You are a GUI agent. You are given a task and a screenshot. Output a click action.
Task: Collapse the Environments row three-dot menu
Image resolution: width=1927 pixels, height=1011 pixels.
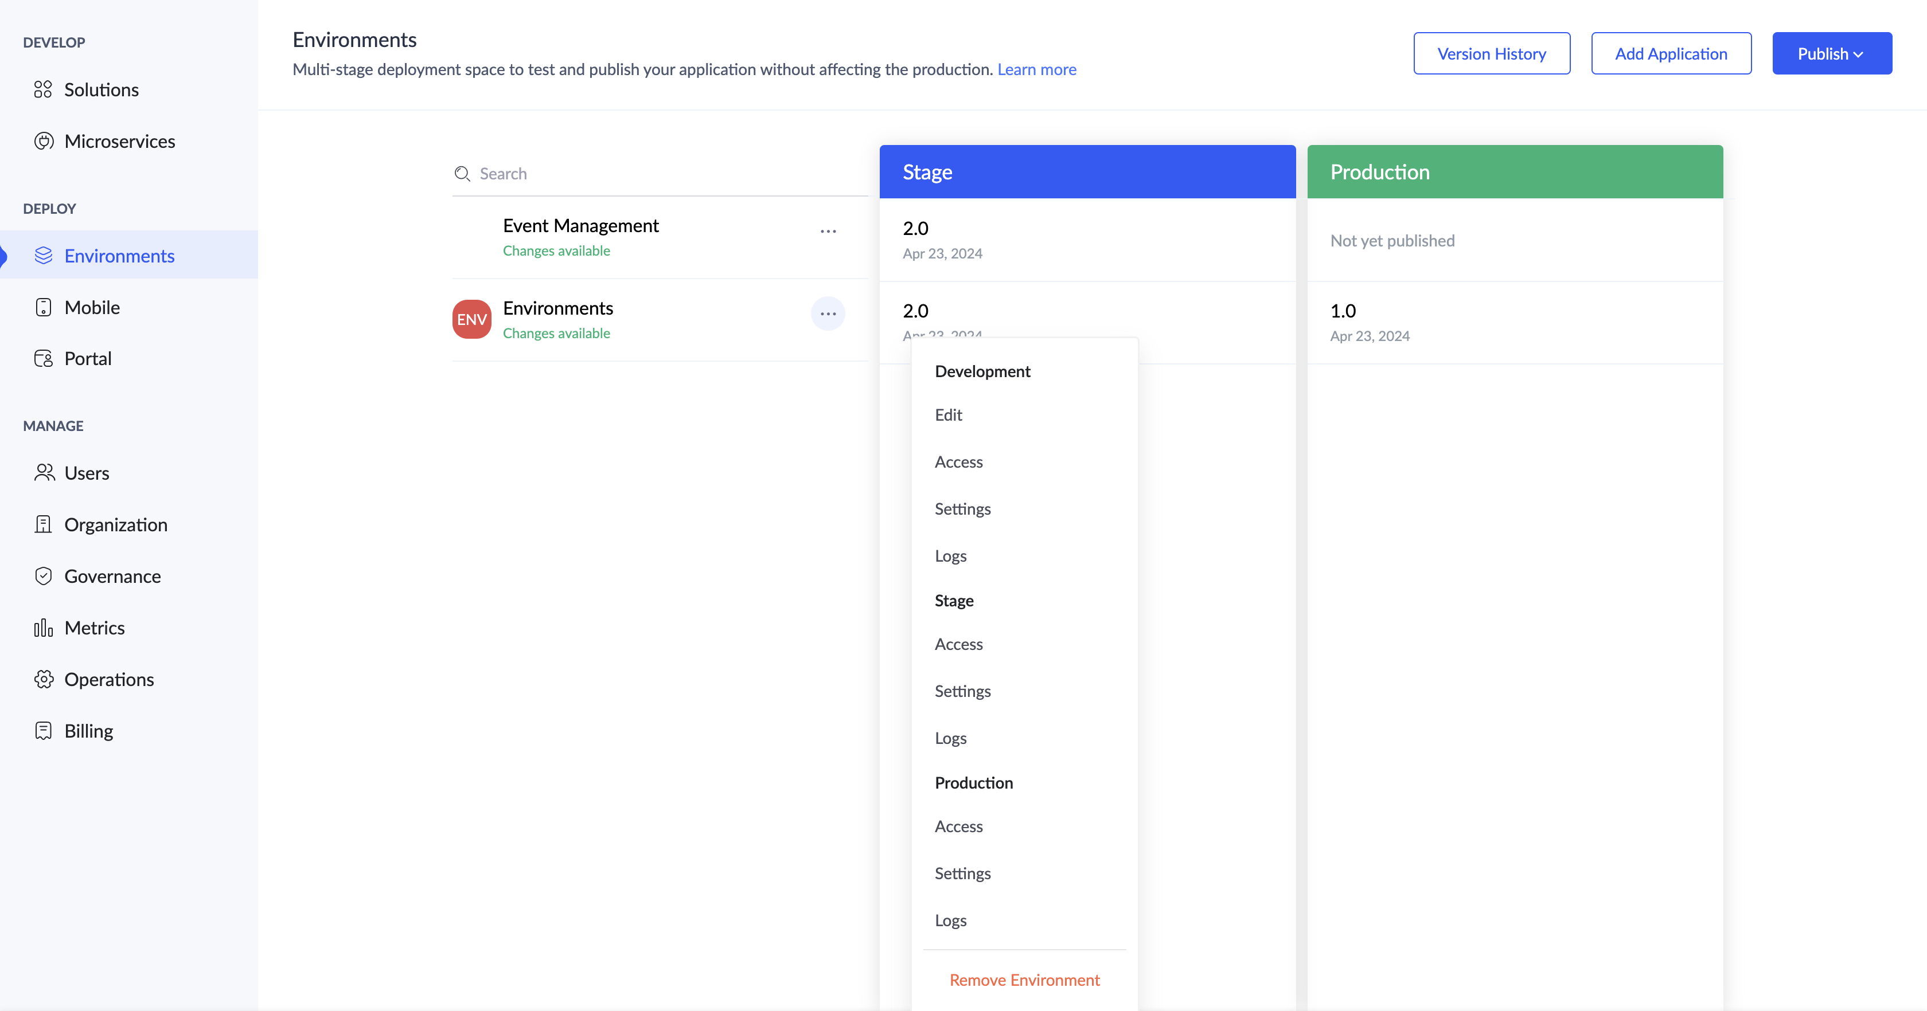tap(828, 314)
